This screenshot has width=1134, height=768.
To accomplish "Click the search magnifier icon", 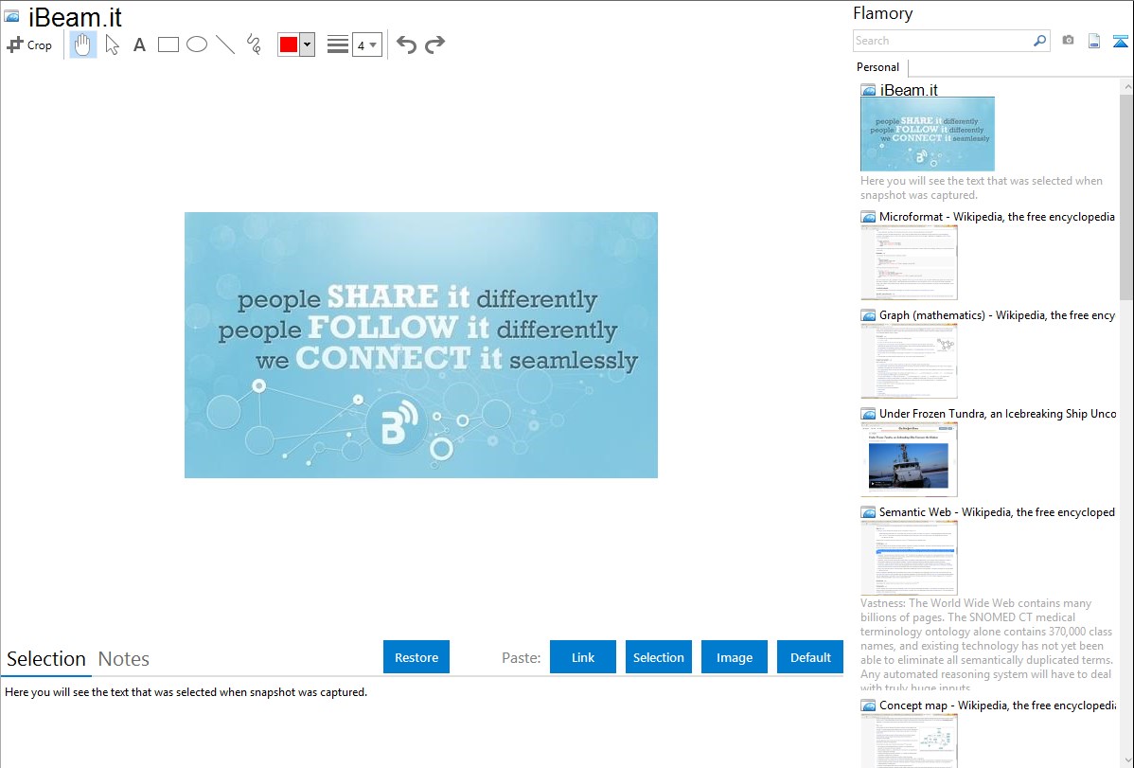I will click(x=1040, y=41).
